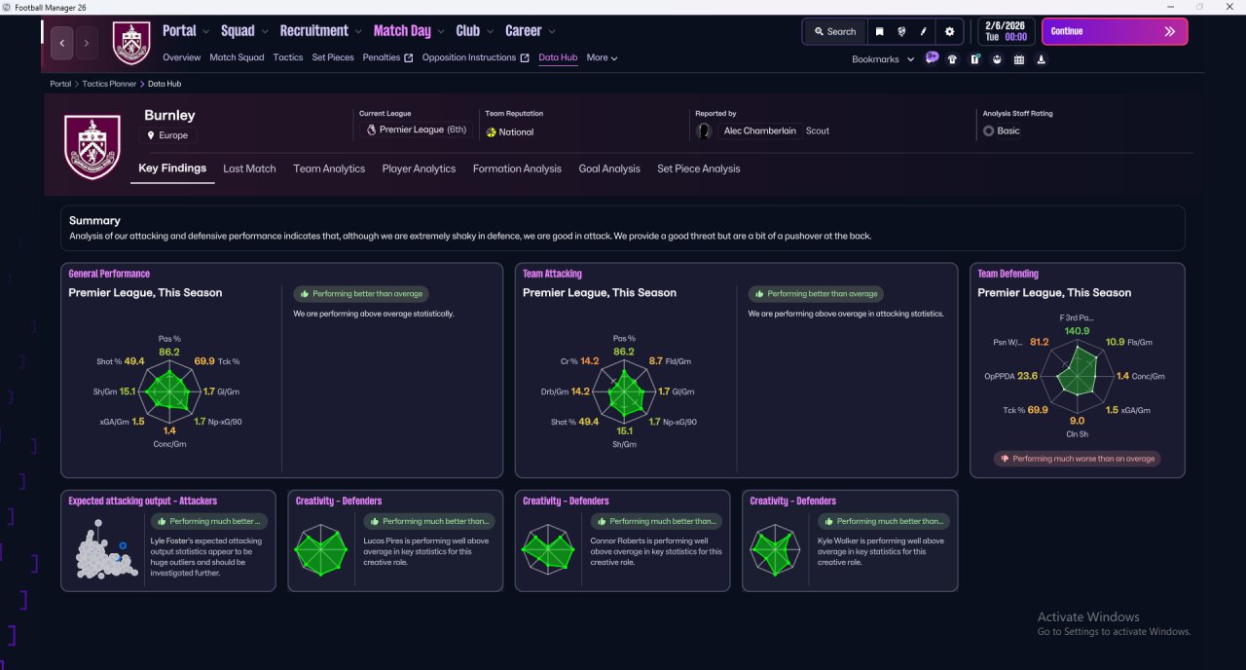The image size is (1246, 670).
Task: Open Set Pieces submenu item
Action: point(333,57)
